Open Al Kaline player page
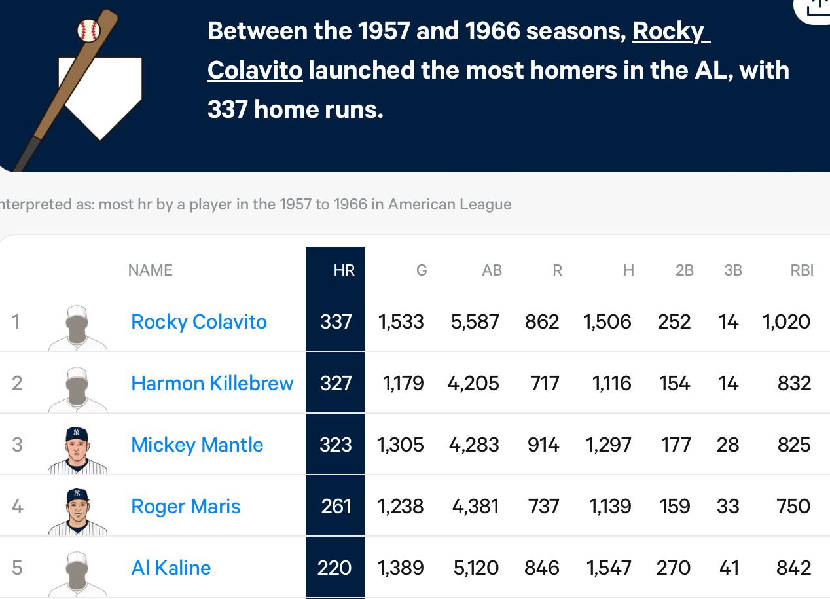The height and width of the screenshot is (599, 830). [x=171, y=568]
